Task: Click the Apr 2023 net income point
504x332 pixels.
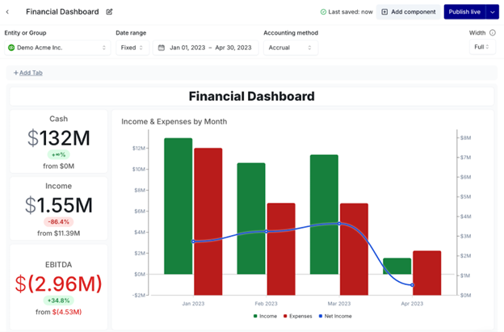Action: coord(413,285)
